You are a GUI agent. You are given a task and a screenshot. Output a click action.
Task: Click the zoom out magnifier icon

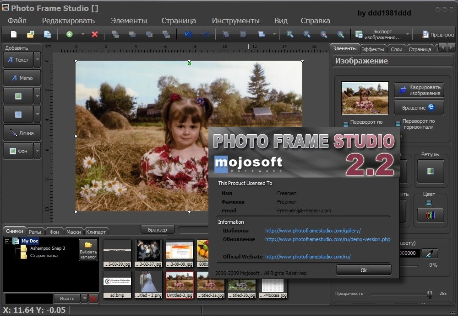tap(324, 34)
